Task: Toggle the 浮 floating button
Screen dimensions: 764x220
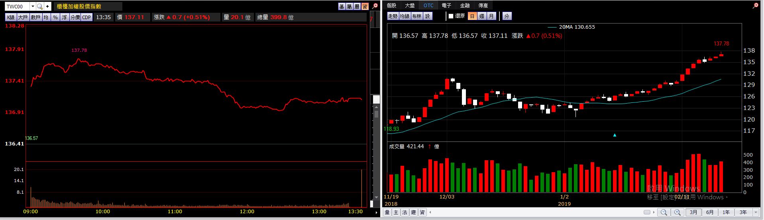Action: pos(64,17)
